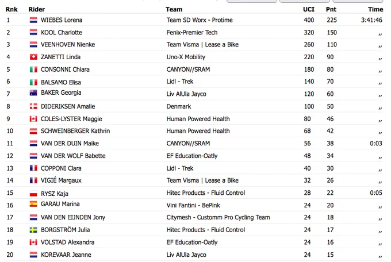Open Fenix-Premier Tech team link
The width and height of the screenshot is (391, 262).
point(192,32)
